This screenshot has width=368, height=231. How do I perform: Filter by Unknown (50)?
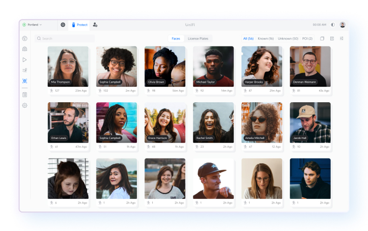pyautogui.click(x=288, y=39)
